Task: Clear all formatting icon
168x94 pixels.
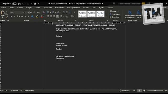Action: click(43, 13)
